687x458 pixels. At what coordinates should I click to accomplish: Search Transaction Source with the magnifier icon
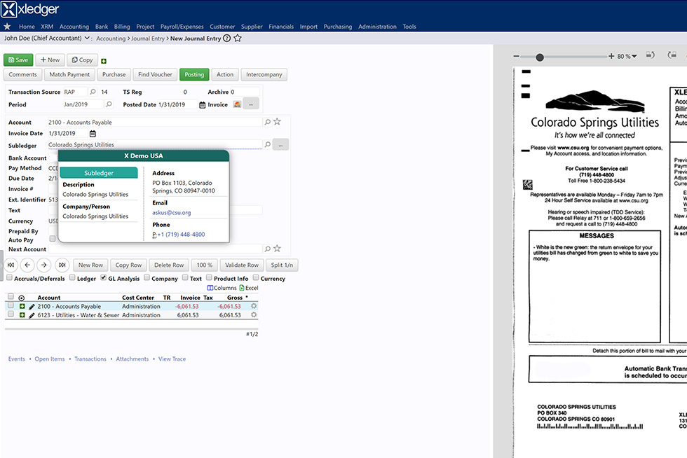pyautogui.click(x=93, y=92)
